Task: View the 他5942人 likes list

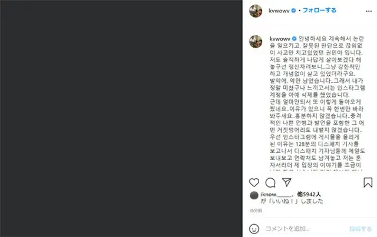Action: click(309, 194)
